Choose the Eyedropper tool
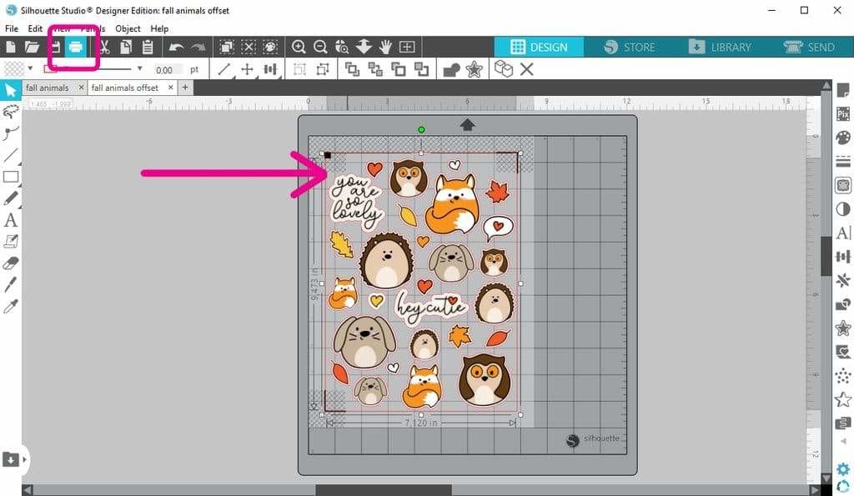 click(11, 307)
